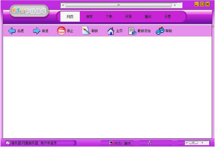
Task: Select the 下载 tab
Action: pos(109,16)
